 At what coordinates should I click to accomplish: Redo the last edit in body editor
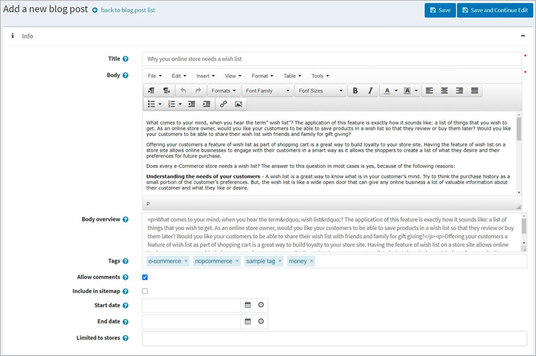click(x=198, y=91)
